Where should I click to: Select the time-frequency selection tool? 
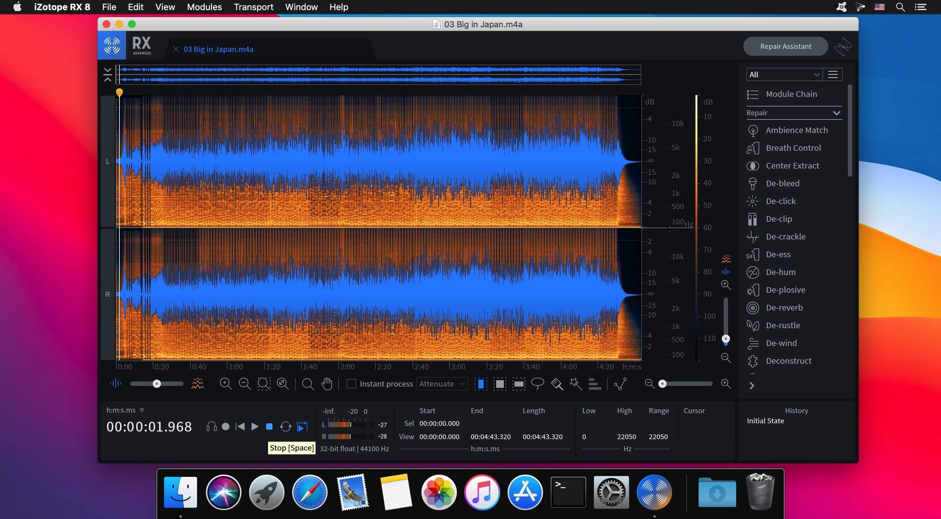click(x=500, y=383)
